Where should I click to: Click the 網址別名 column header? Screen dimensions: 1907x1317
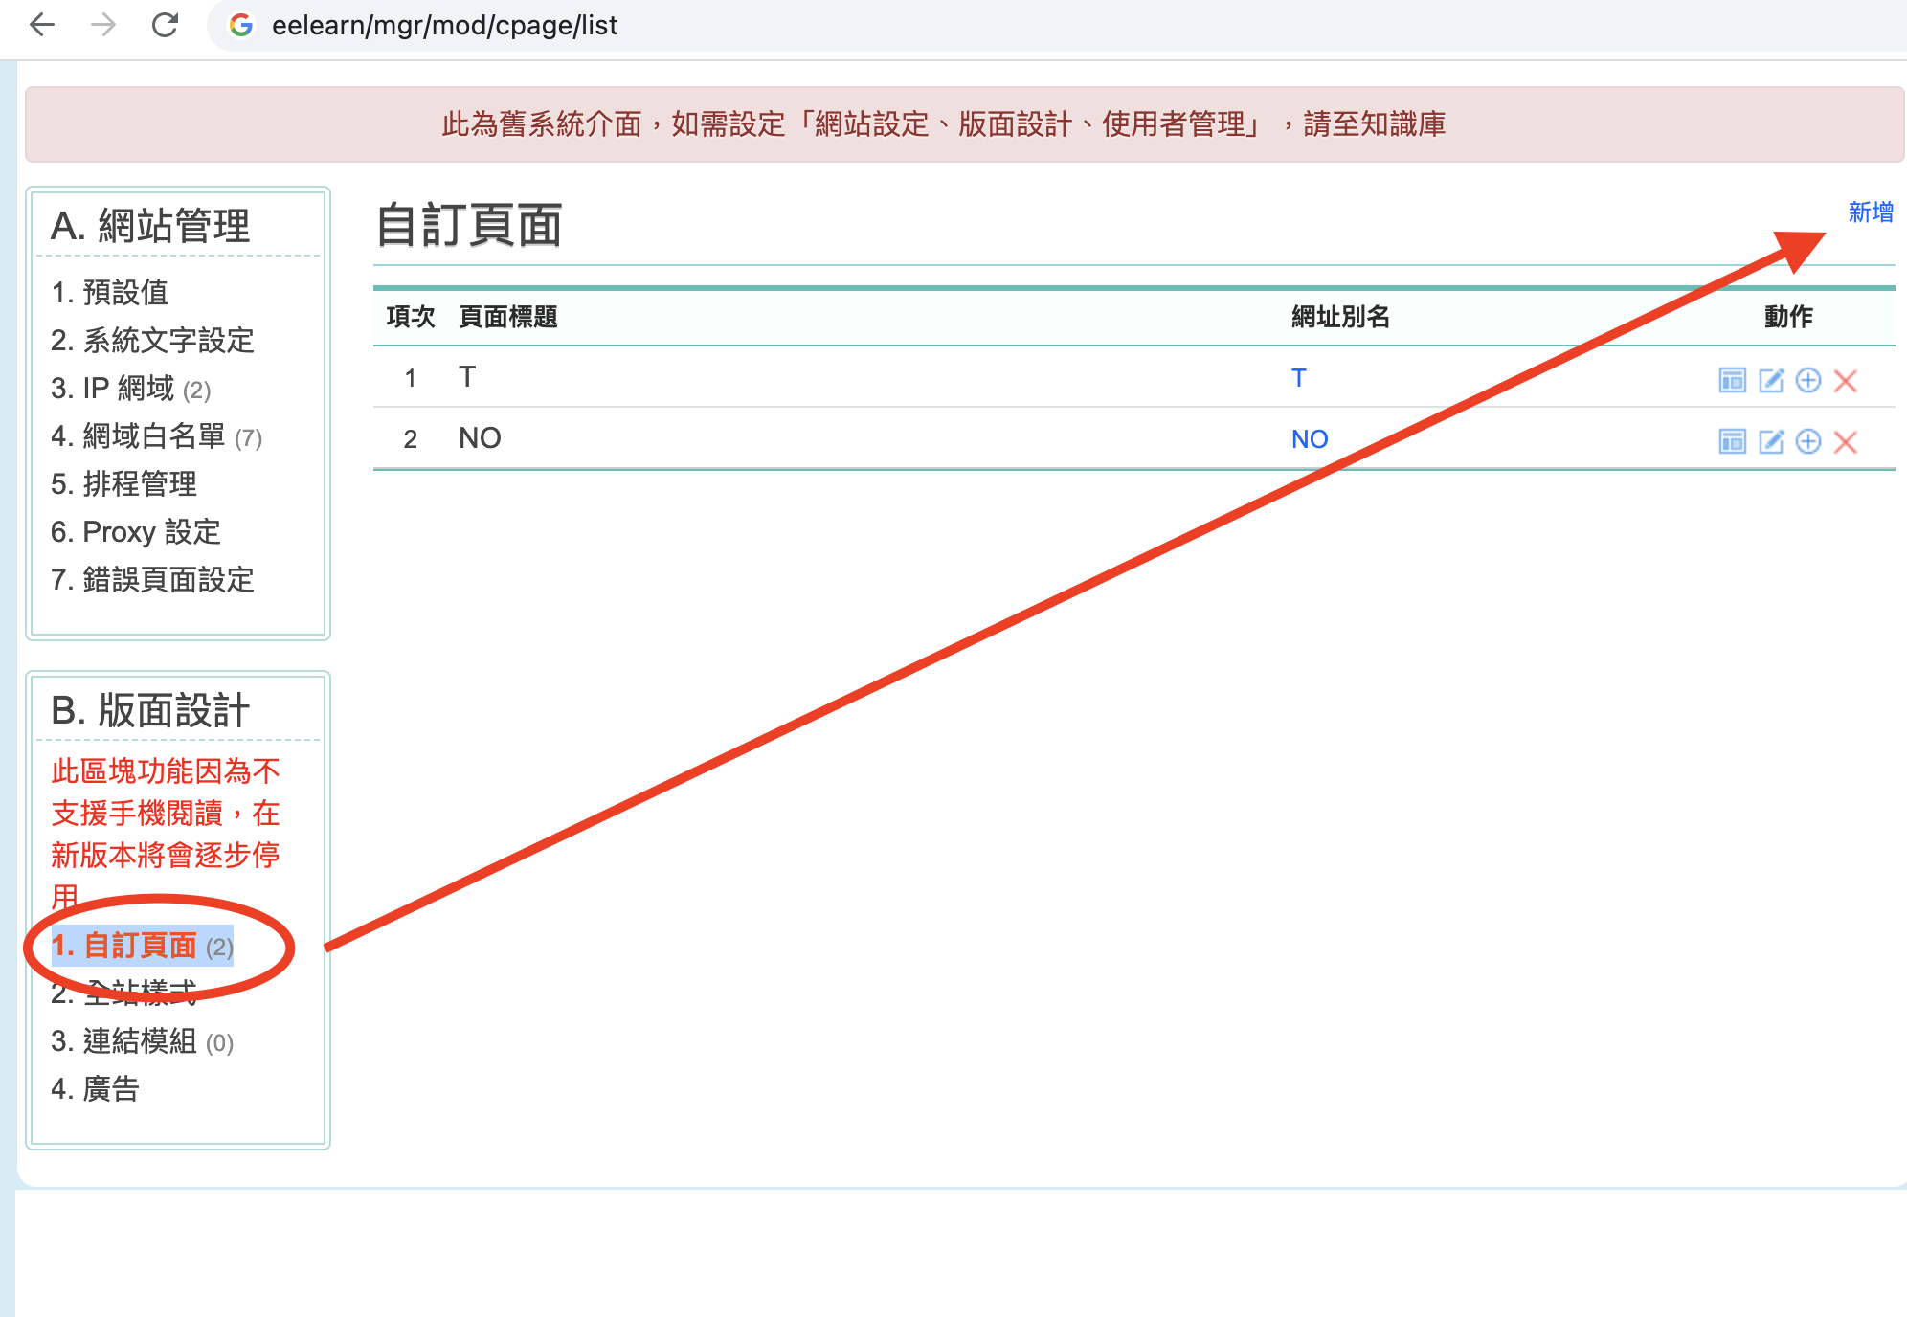tap(1340, 317)
